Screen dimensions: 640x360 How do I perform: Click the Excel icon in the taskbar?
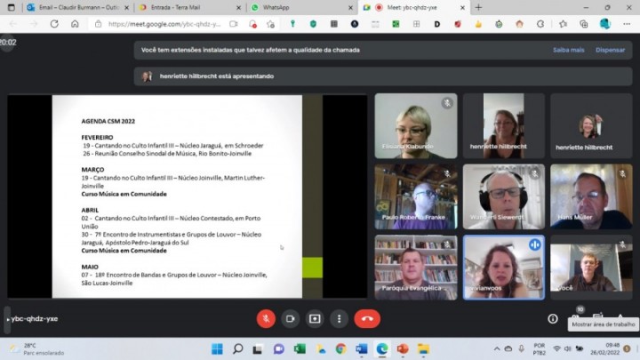(300, 349)
